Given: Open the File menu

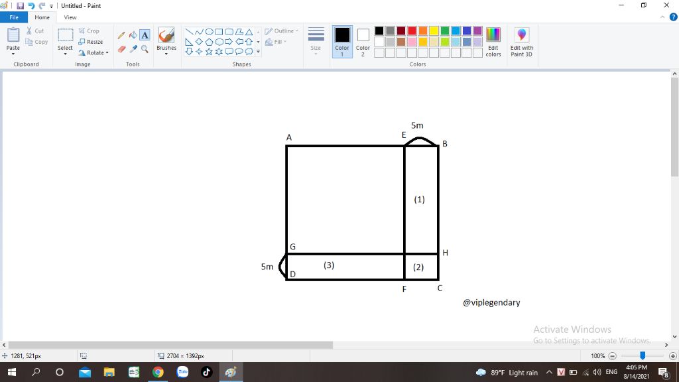Looking at the screenshot, I should point(13,17).
